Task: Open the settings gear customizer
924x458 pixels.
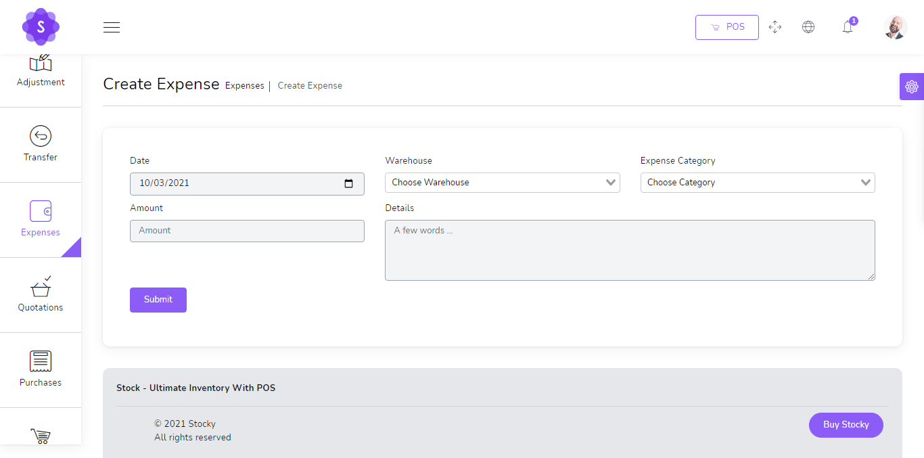Action: tap(911, 87)
